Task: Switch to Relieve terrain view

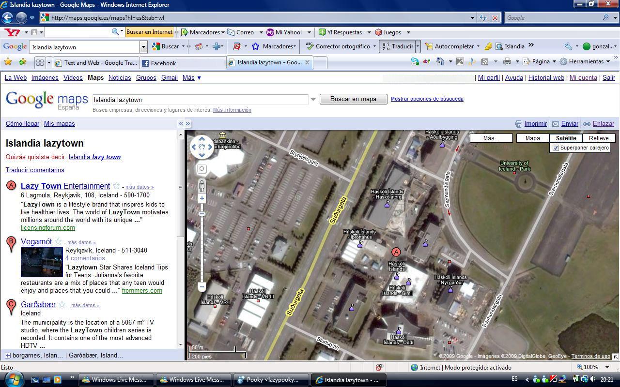Action: point(599,138)
